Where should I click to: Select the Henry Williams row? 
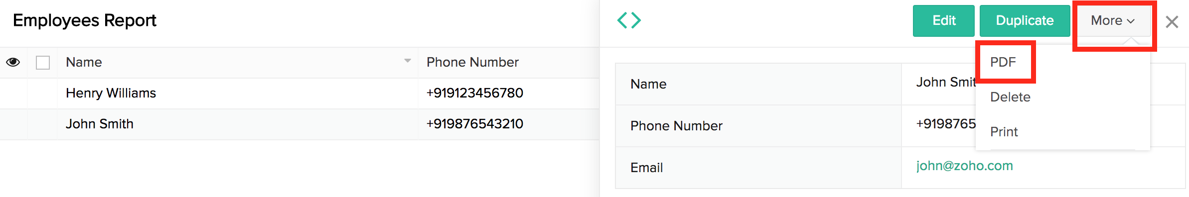pos(299,94)
